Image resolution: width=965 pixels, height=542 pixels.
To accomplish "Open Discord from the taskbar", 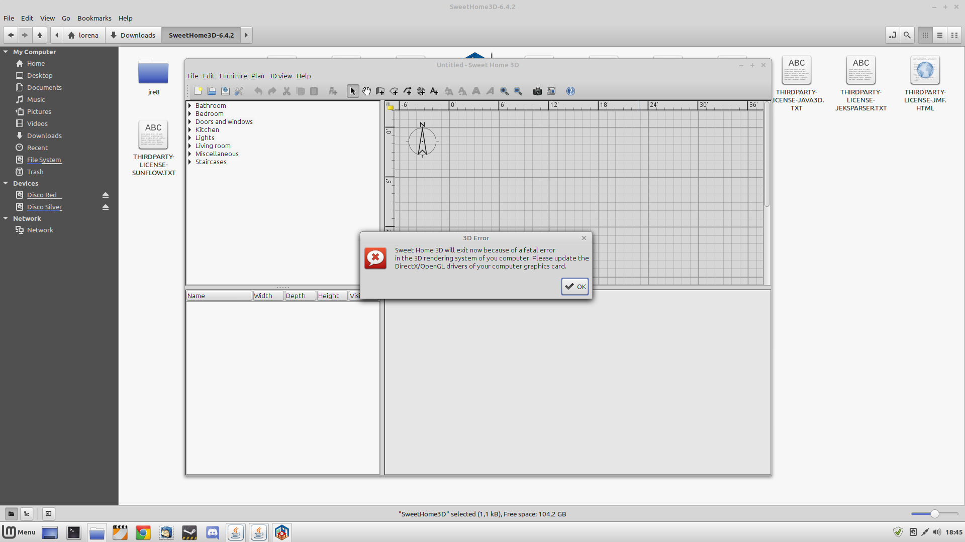I will coord(213,532).
